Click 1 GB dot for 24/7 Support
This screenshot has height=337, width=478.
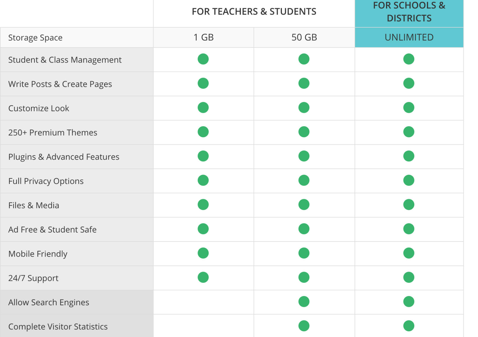click(x=203, y=277)
